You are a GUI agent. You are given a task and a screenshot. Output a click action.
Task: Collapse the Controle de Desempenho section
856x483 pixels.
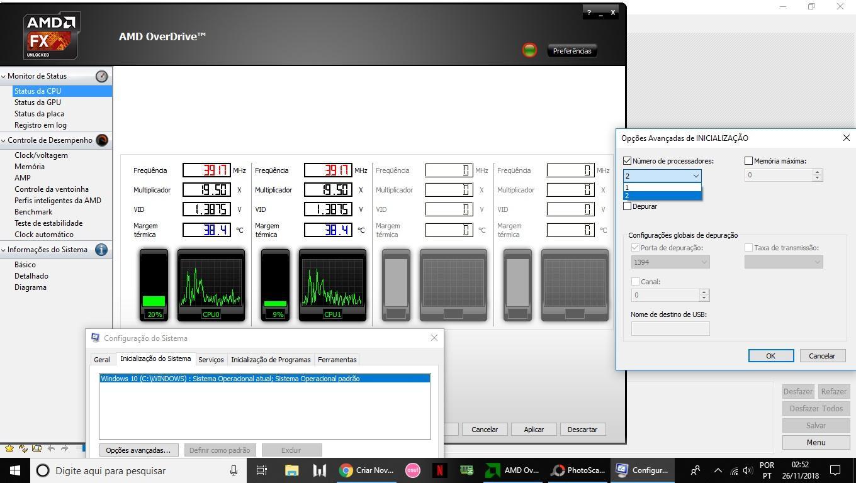[x=3, y=140]
